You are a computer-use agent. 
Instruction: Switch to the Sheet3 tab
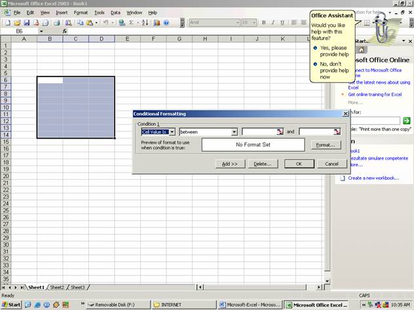click(77, 287)
